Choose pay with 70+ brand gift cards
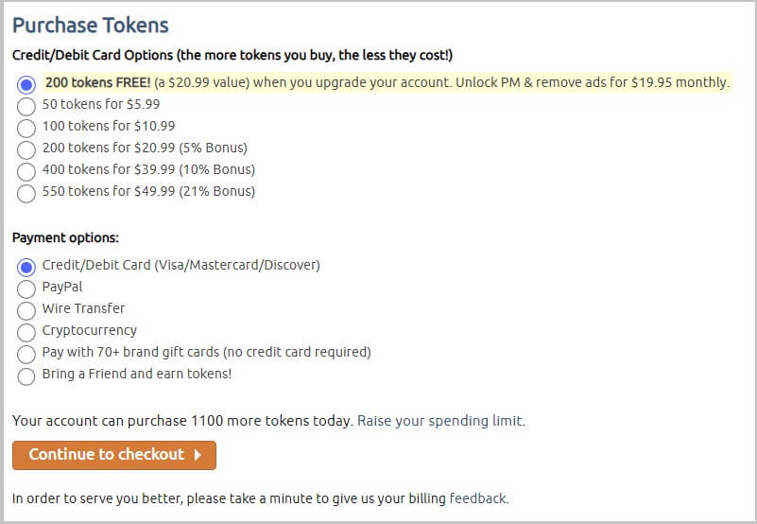 26,354
